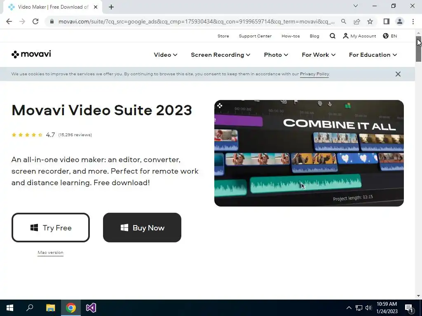The image size is (422, 316).
Task: Open a new browser tab
Action: pyautogui.click(x=111, y=7)
